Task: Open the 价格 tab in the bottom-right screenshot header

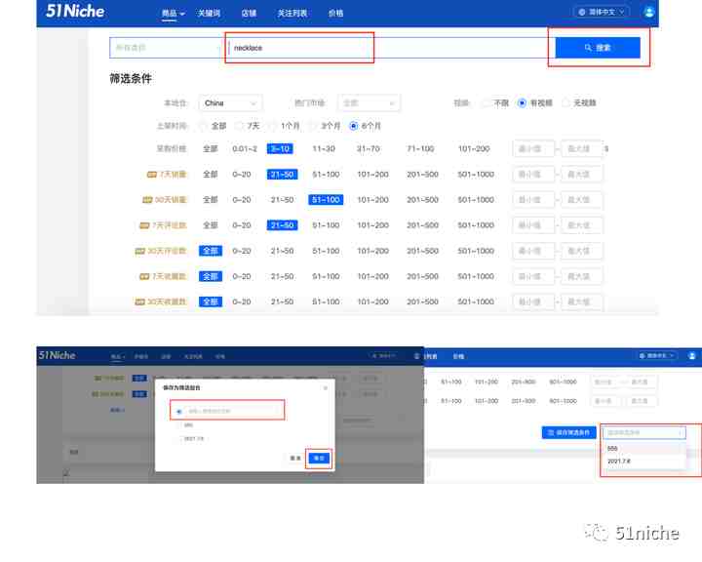Action: (458, 357)
